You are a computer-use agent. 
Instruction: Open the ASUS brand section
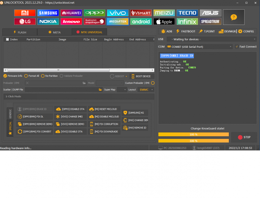coord(211,13)
